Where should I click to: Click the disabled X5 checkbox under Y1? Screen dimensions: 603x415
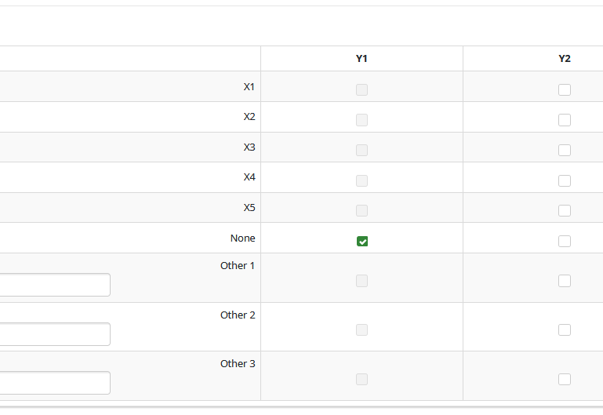coord(362,210)
